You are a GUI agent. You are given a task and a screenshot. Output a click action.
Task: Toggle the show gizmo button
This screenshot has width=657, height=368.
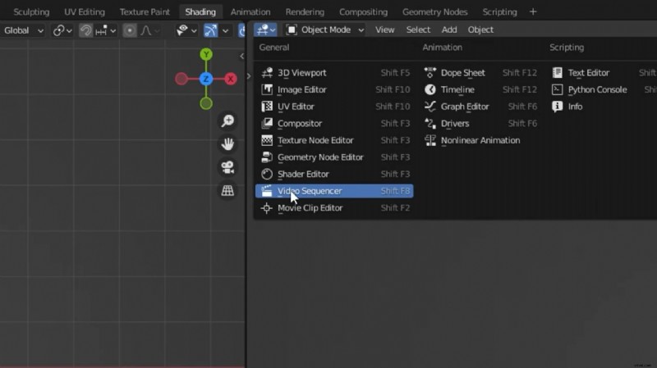(x=211, y=30)
